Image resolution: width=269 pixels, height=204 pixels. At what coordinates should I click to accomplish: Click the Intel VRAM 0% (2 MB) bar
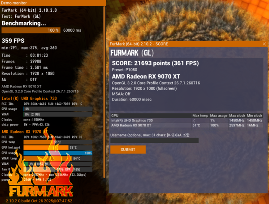tap(58, 114)
